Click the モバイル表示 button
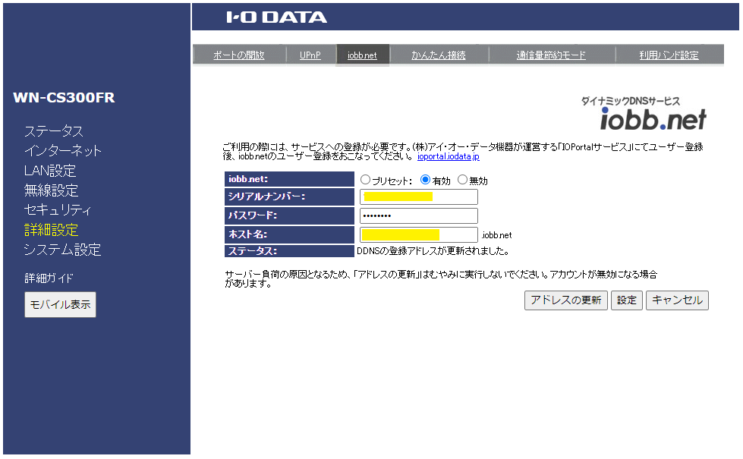This screenshot has height=459, width=743. pos(60,304)
